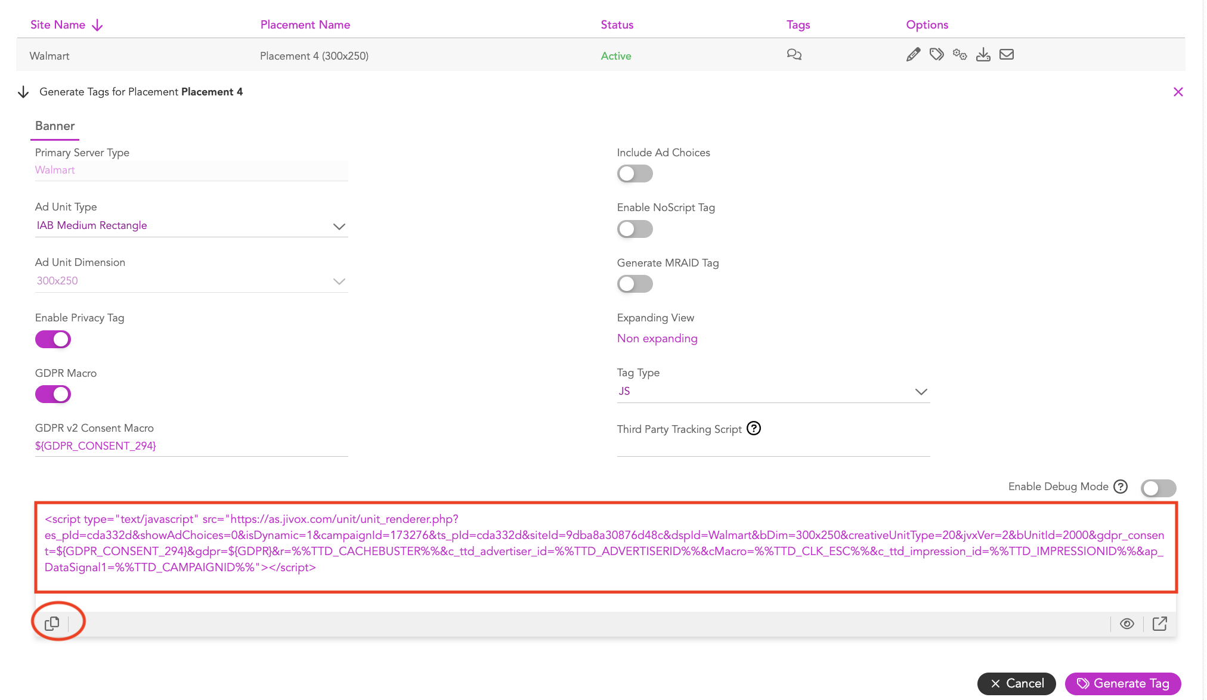
Task: Enable Debug Mode switch
Action: 1158,488
